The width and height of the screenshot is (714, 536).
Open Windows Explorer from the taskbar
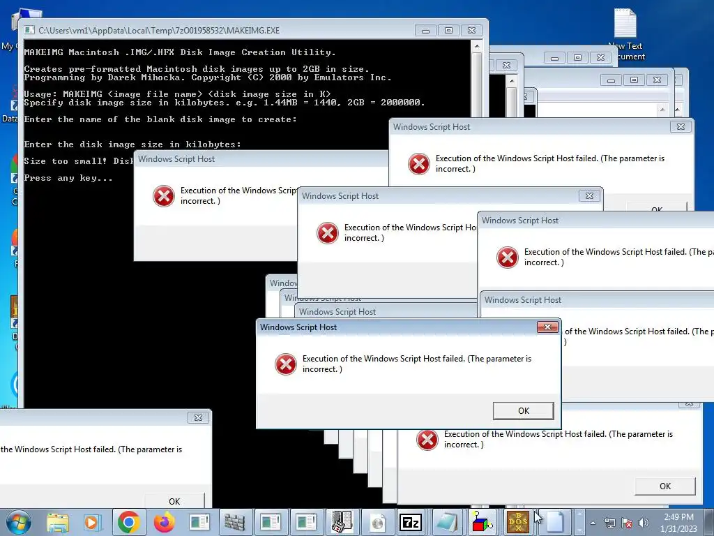tap(58, 522)
